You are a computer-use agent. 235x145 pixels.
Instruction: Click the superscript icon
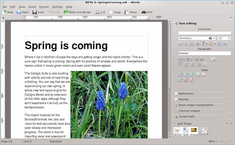click(x=219, y=44)
